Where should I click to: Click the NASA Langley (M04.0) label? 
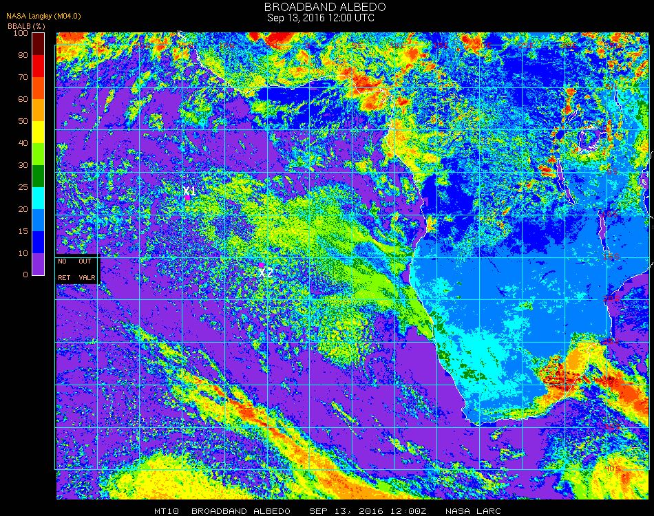(x=43, y=17)
